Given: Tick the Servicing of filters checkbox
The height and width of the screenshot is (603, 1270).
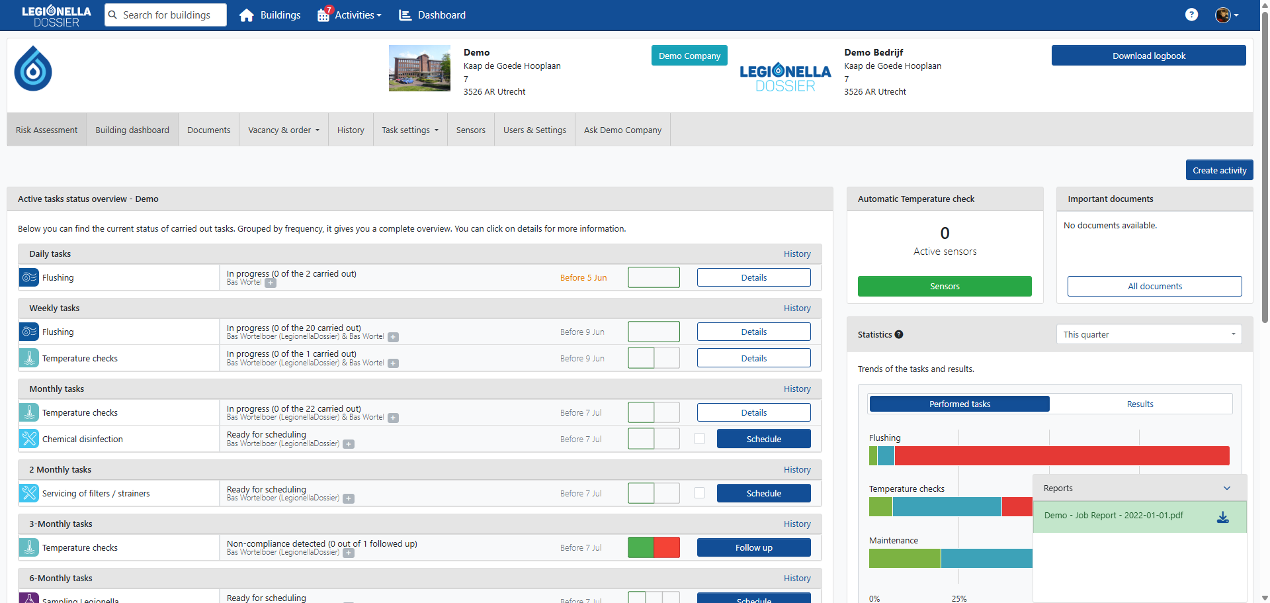Looking at the screenshot, I should (x=699, y=493).
